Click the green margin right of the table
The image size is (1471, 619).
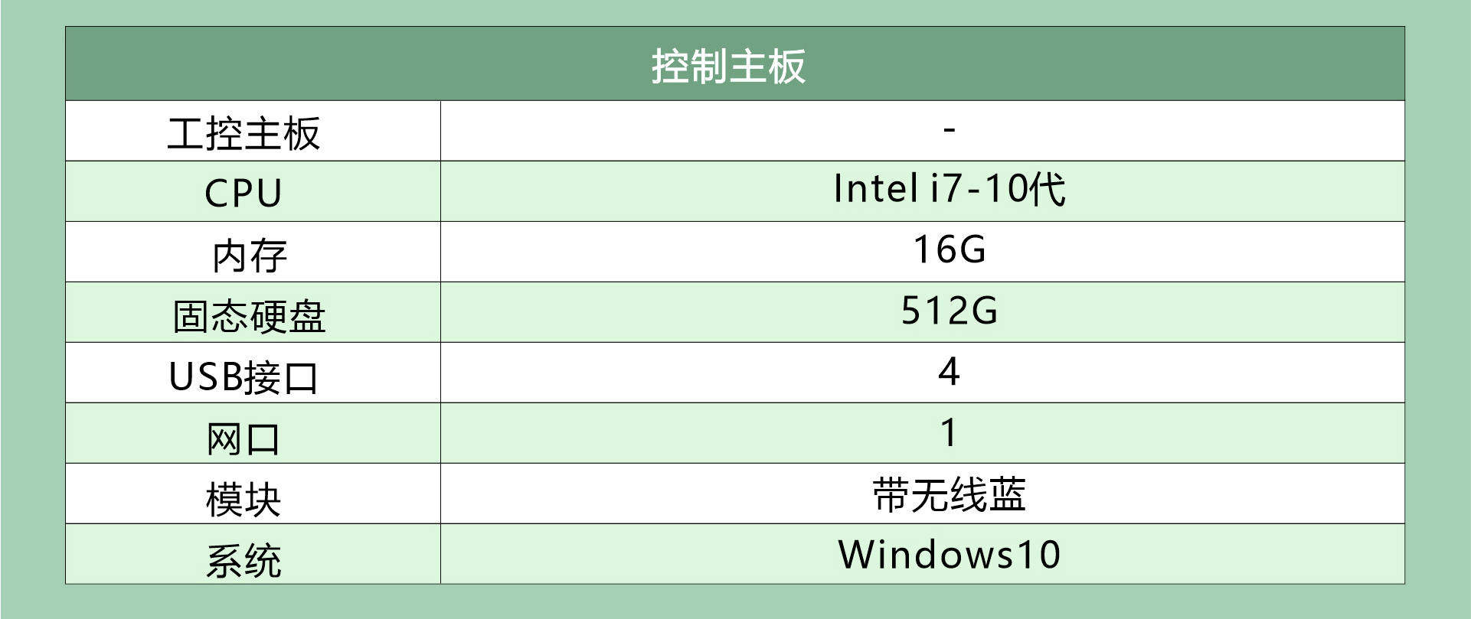(x=1438, y=306)
